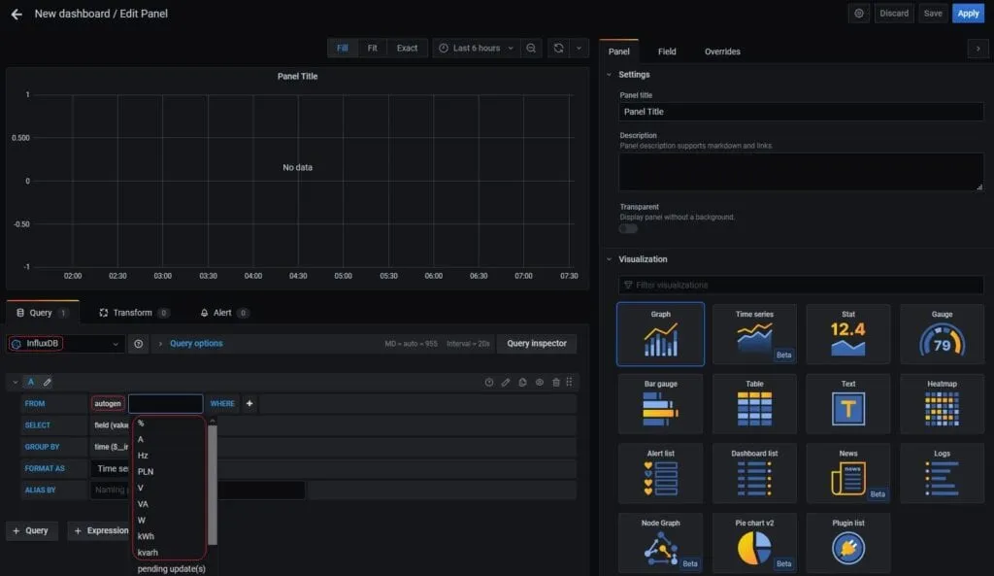This screenshot has width=994, height=576.
Task: Click the measurement list scrollbar
Action: tap(213, 485)
